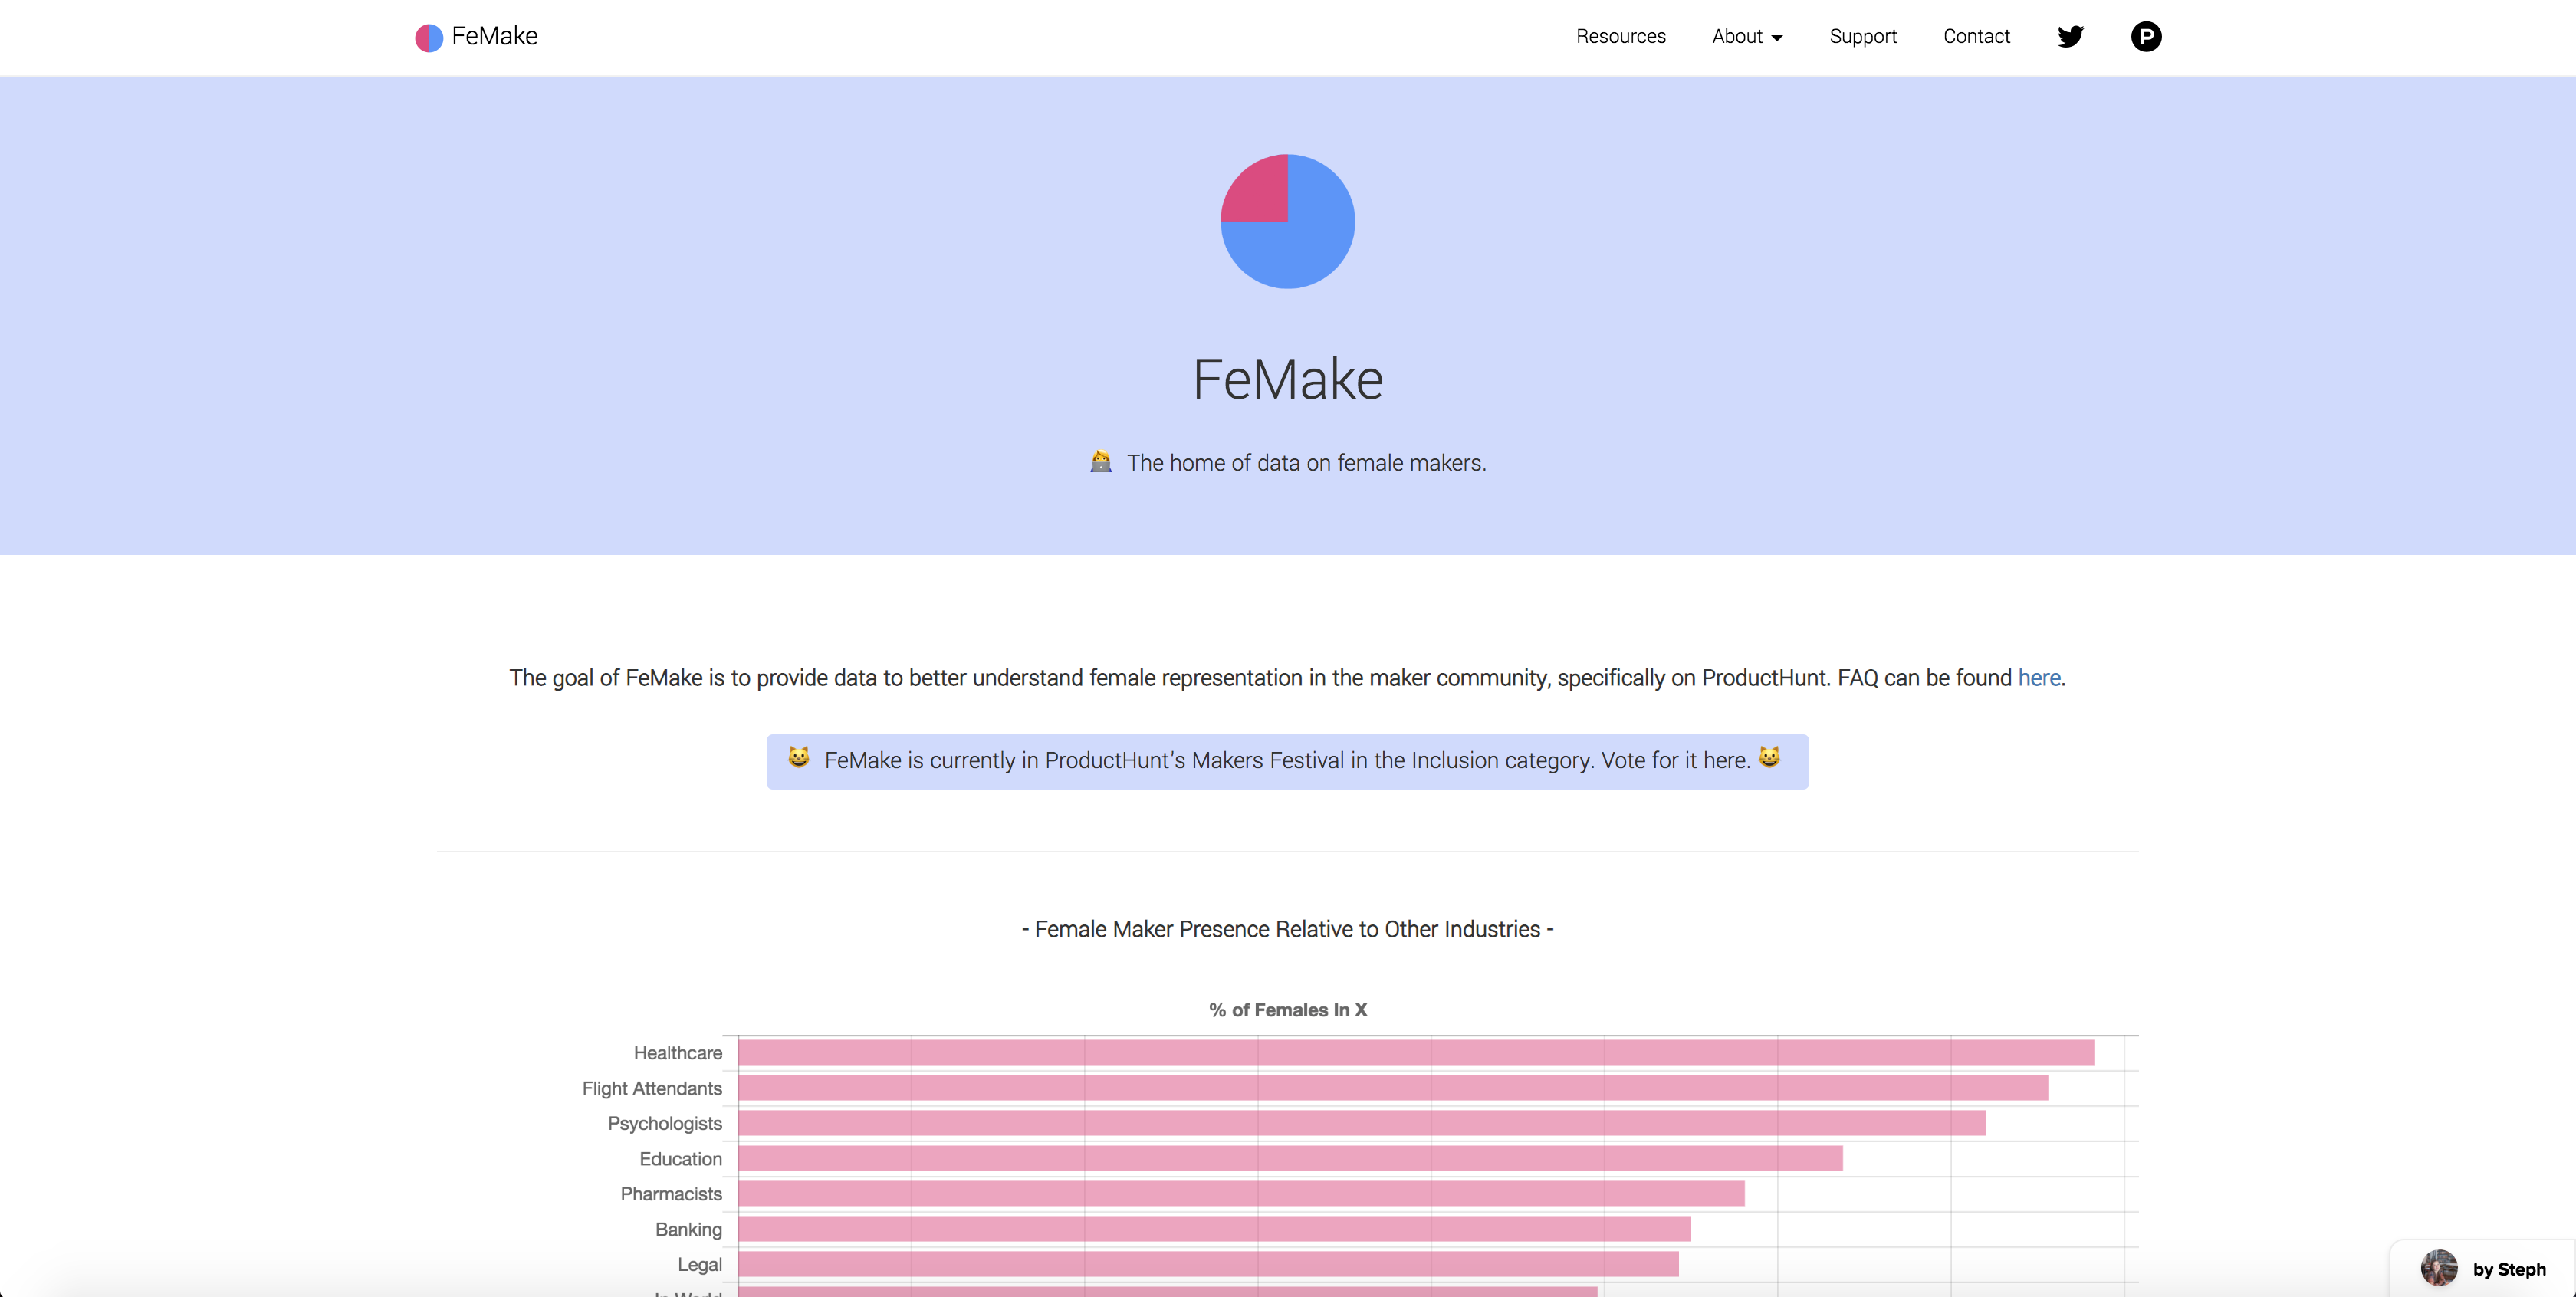Click the 'by Steph' badge

point(2482,1268)
